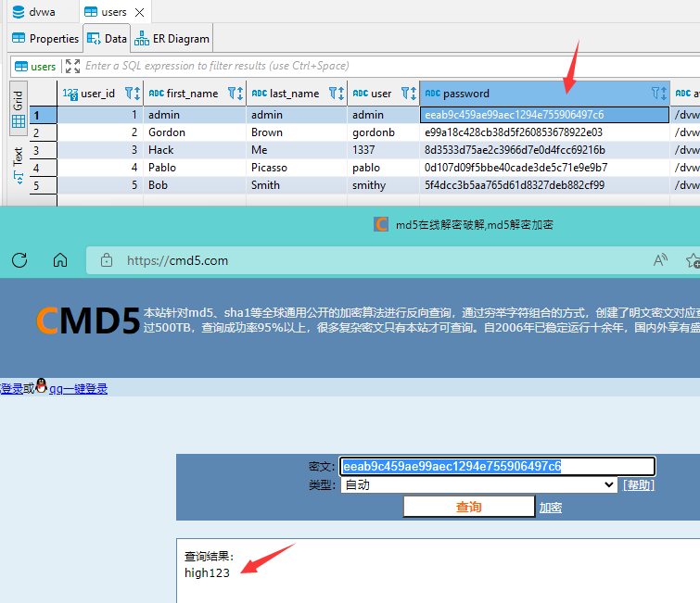The height and width of the screenshot is (603, 700).
Task: Click last_name cell Picasso
Action: (297, 168)
